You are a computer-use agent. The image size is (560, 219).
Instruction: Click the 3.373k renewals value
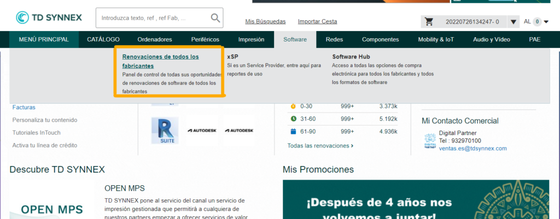pos(388,106)
